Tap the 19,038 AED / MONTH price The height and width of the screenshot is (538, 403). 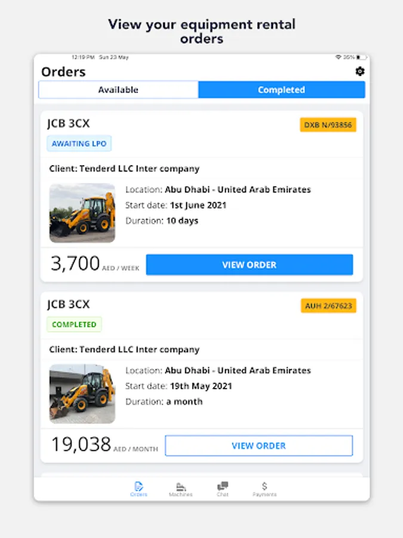(x=104, y=445)
